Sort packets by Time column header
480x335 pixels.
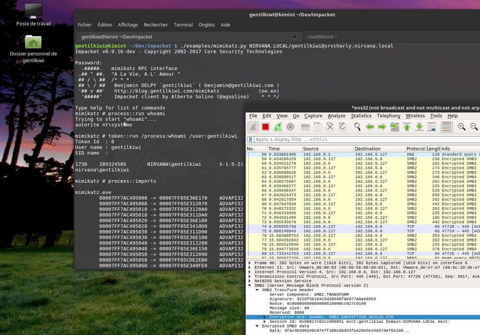point(284,148)
